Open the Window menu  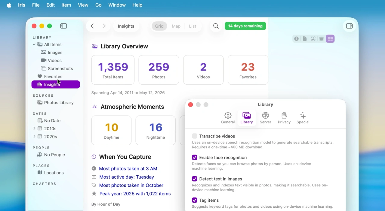pos(117,5)
